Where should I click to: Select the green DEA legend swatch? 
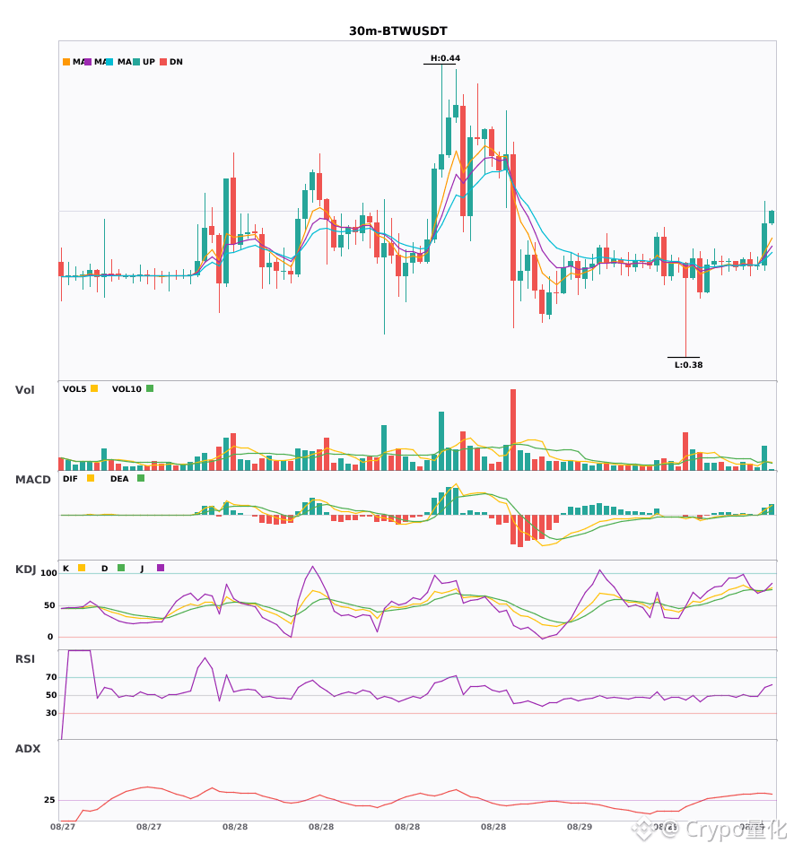point(141,478)
